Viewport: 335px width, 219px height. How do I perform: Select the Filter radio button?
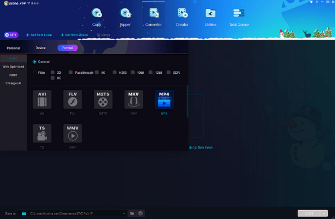pos(35,73)
